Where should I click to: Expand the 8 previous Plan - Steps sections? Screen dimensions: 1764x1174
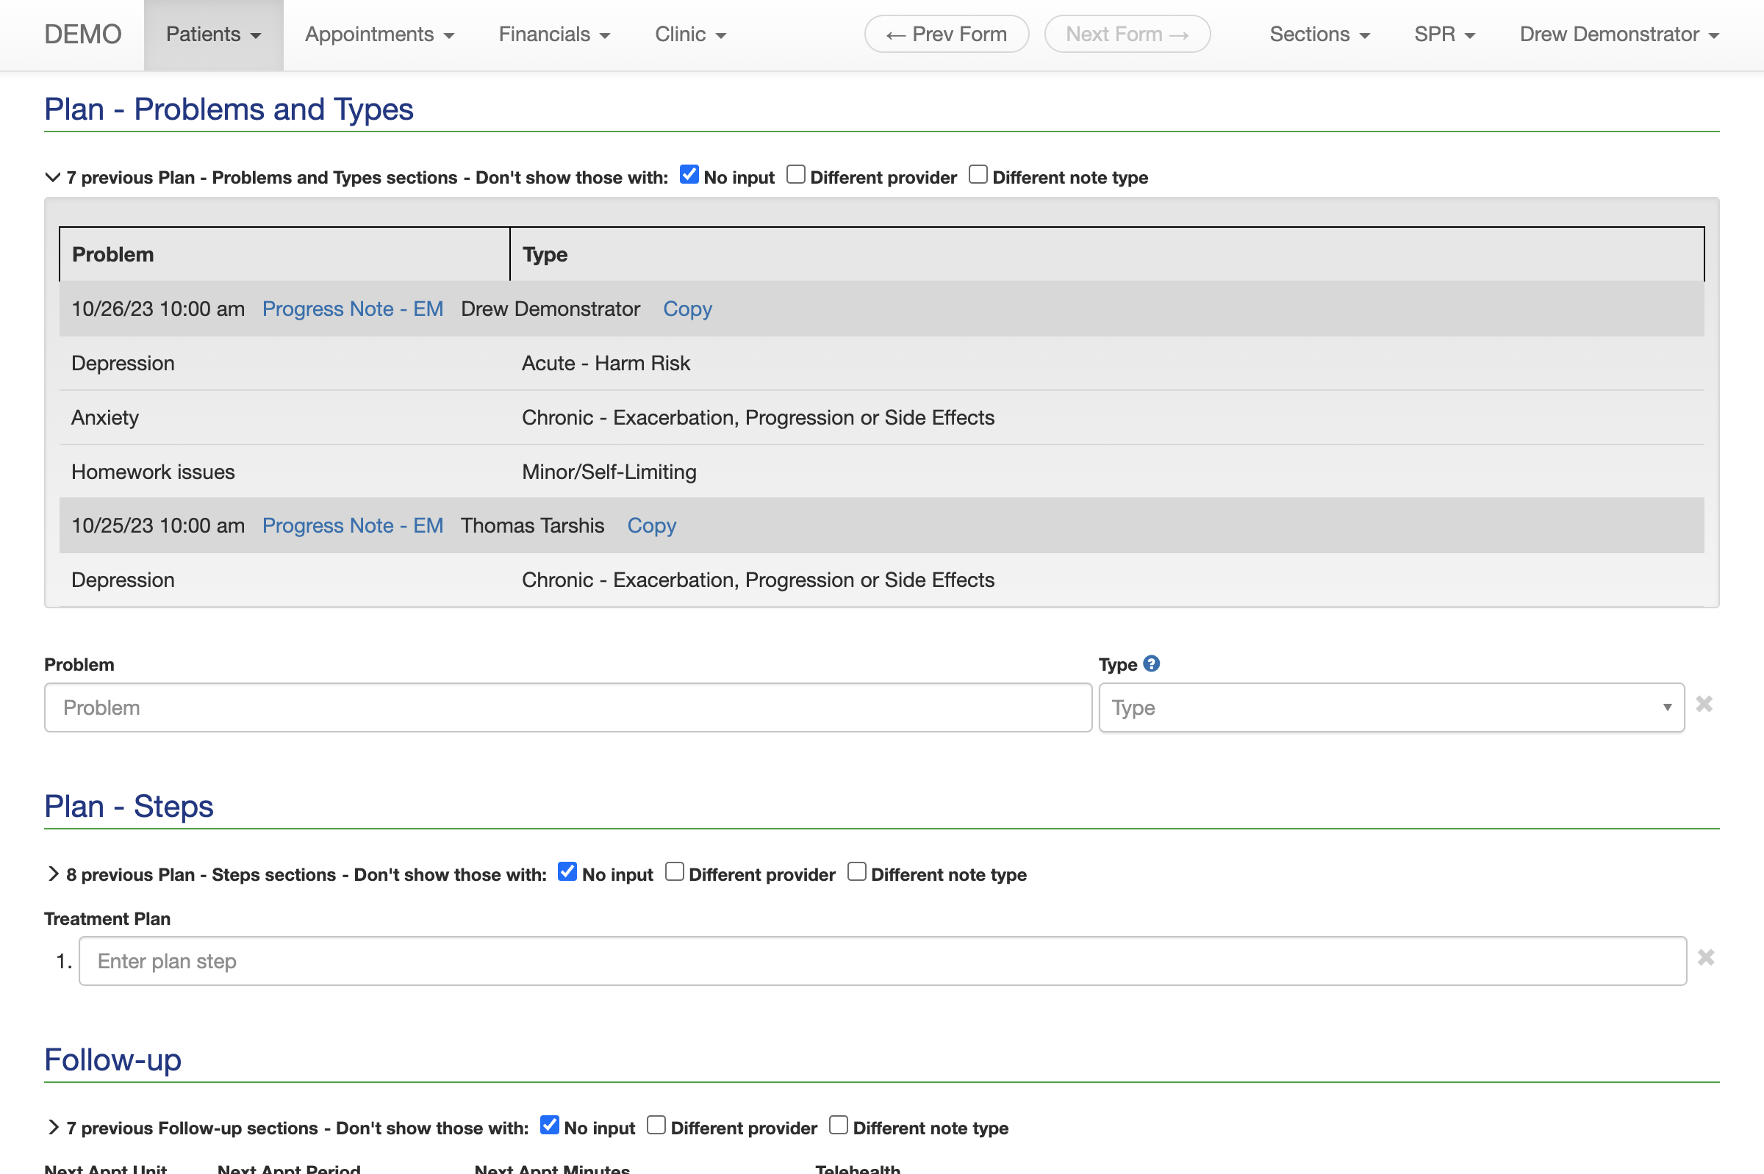53,874
